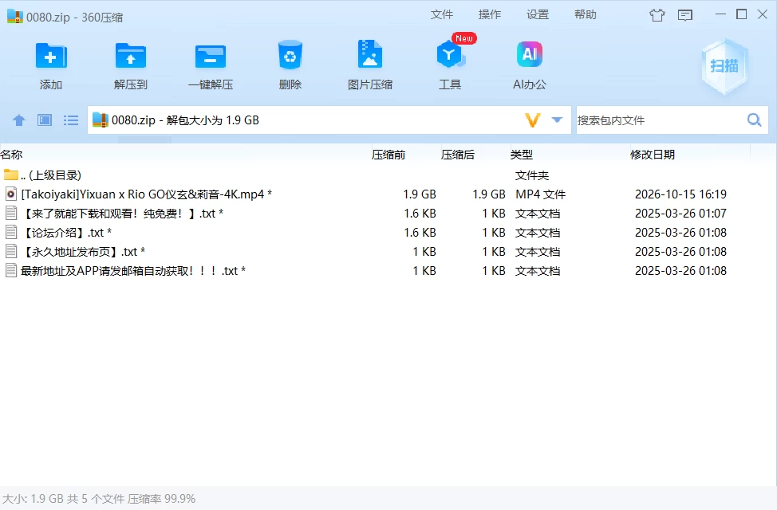This screenshot has width=777, height=510.
Task: Select the 【论坛介绍】.txt file
Action: [x=375, y=232]
